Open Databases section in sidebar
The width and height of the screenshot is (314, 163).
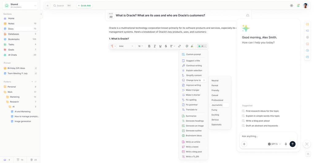[x=20, y=34]
